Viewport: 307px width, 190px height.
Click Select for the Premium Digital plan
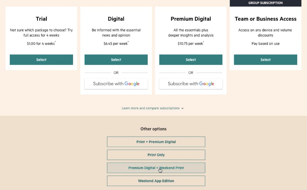click(x=191, y=60)
